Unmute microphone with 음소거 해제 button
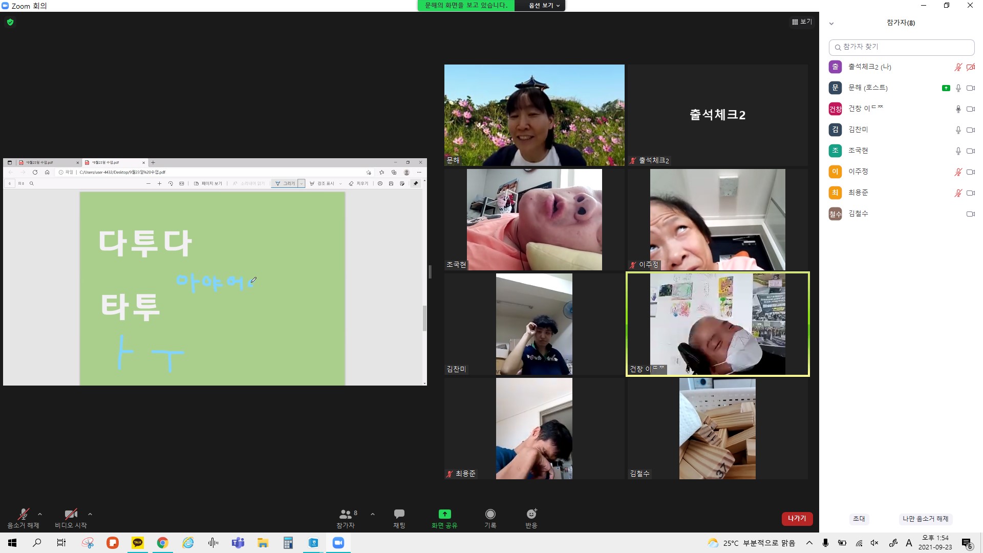Image resolution: width=983 pixels, height=553 pixels. point(23,518)
